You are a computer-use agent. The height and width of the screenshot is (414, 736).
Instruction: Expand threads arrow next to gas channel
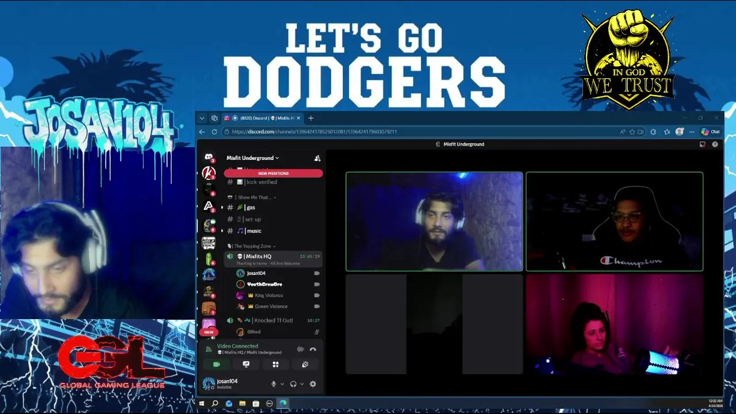pyautogui.click(x=223, y=208)
